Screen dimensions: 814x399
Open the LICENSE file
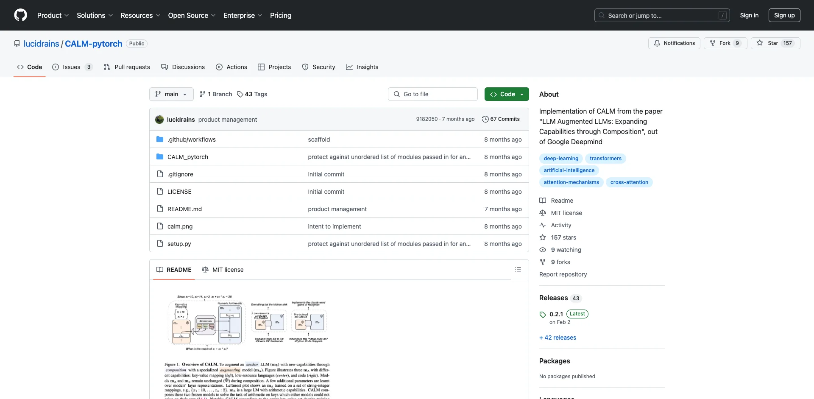[179, 192]
